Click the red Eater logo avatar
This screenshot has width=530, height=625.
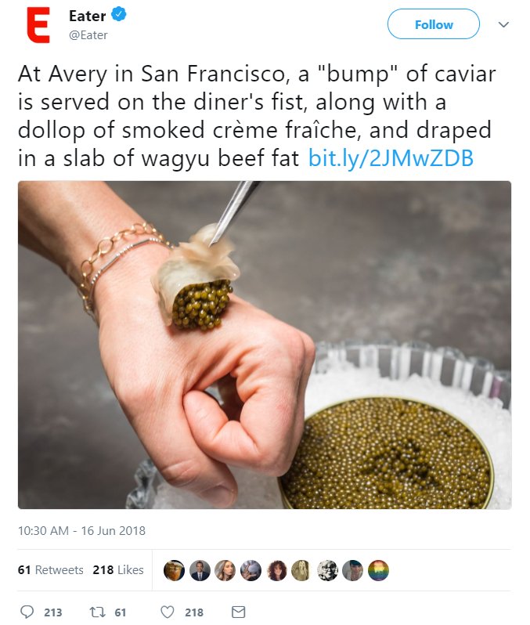(x=38, y=25)
